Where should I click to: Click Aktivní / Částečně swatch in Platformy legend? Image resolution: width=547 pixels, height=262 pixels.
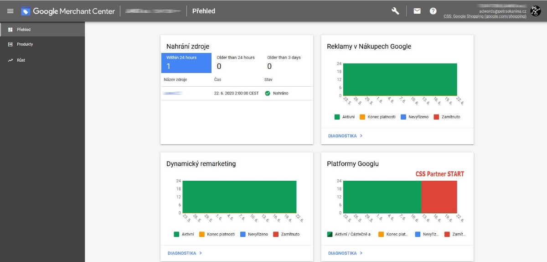click(330, 234)
